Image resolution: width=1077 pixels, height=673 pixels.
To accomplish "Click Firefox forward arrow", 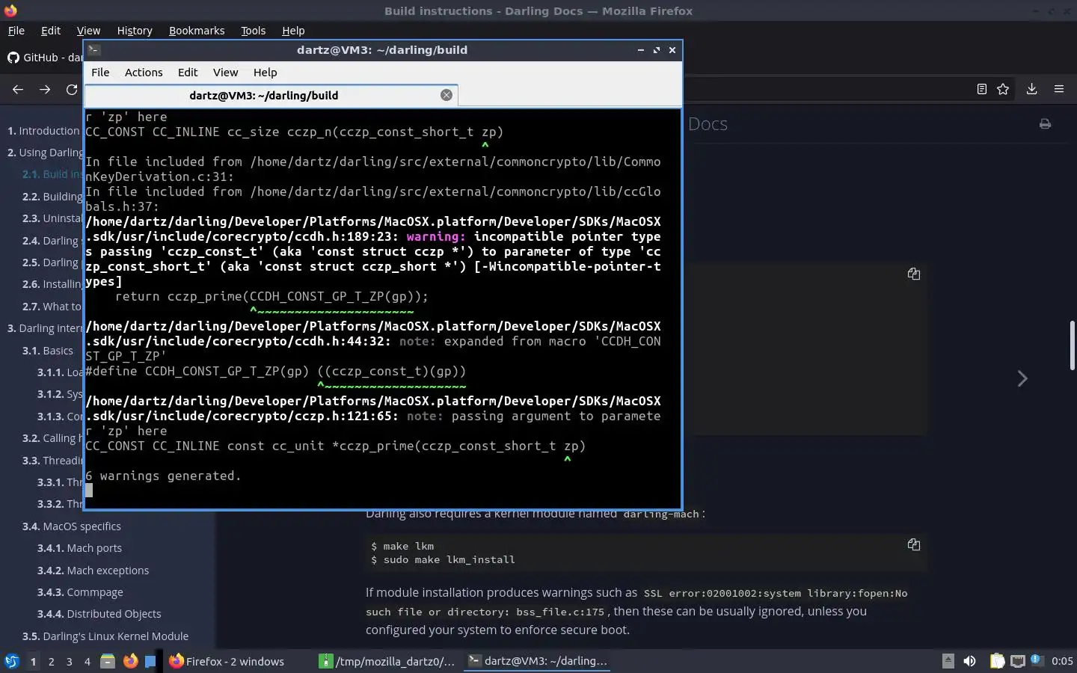I will 45,90.
